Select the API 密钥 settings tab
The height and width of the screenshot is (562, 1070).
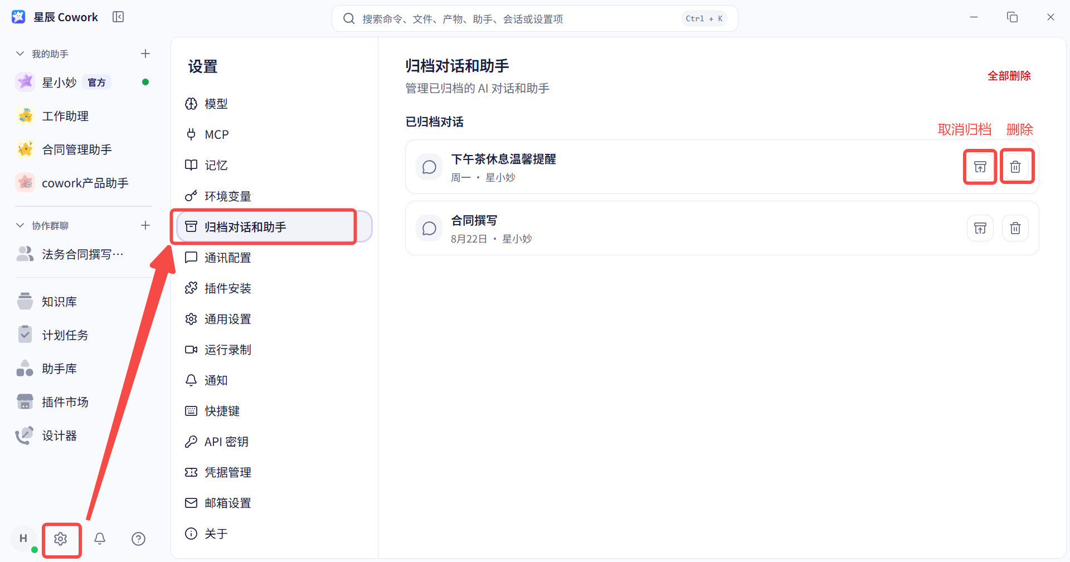[x=273, y=442]
